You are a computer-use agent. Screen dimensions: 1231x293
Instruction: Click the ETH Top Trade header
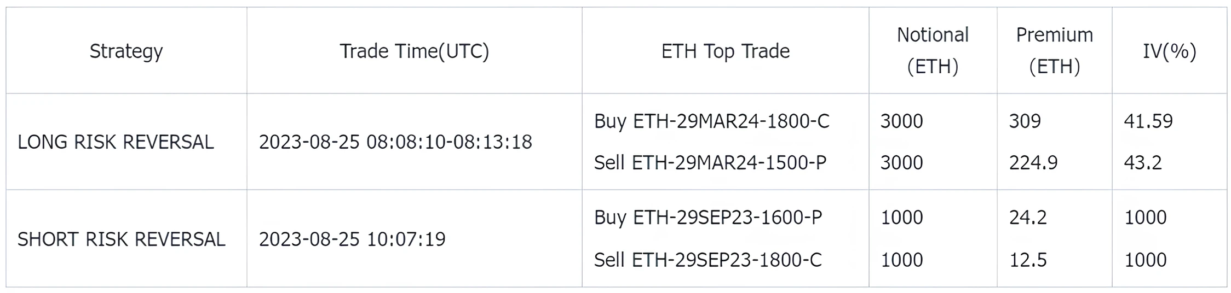coord(725,51)
